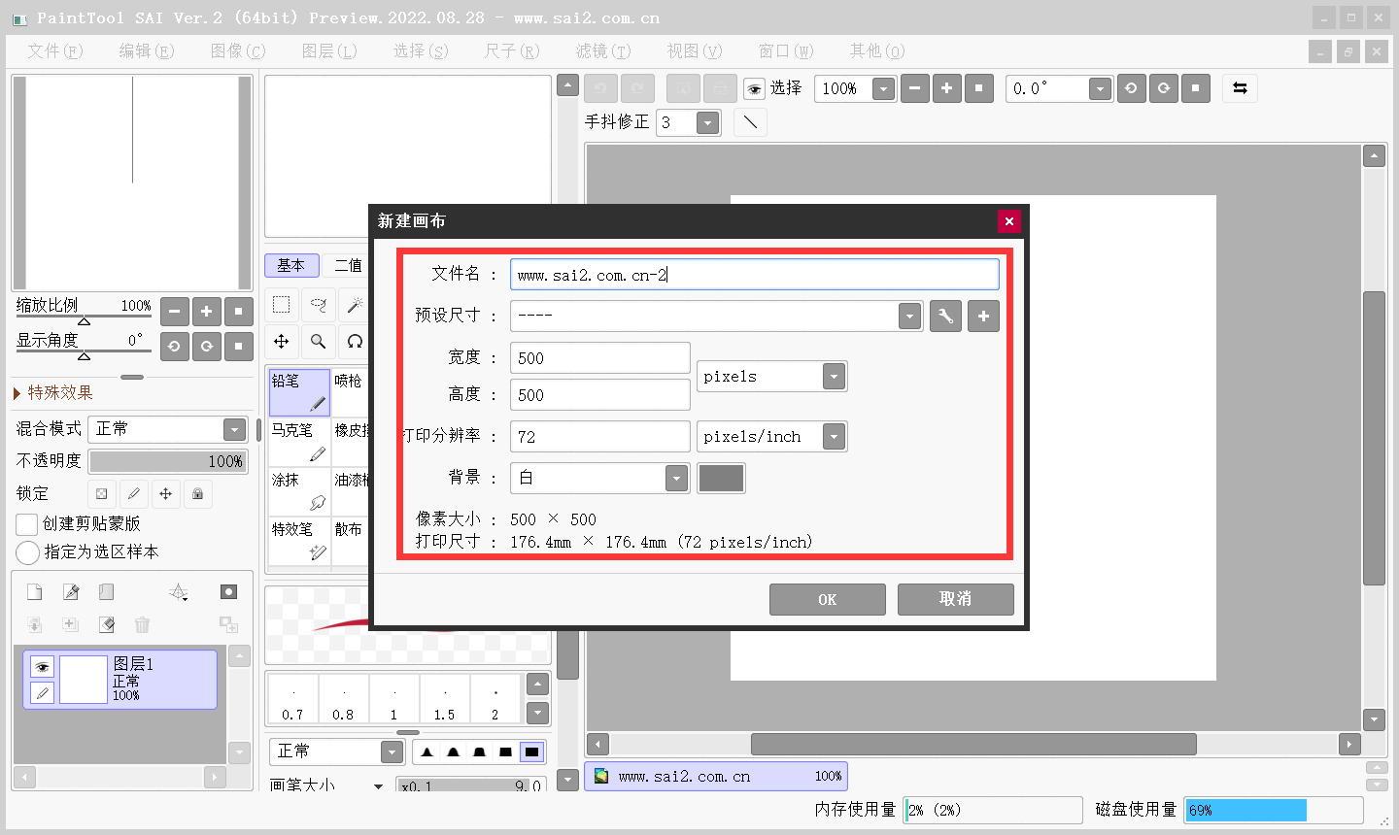
Task: Click the 取消 cancel button
Action: tap(956, 599)
